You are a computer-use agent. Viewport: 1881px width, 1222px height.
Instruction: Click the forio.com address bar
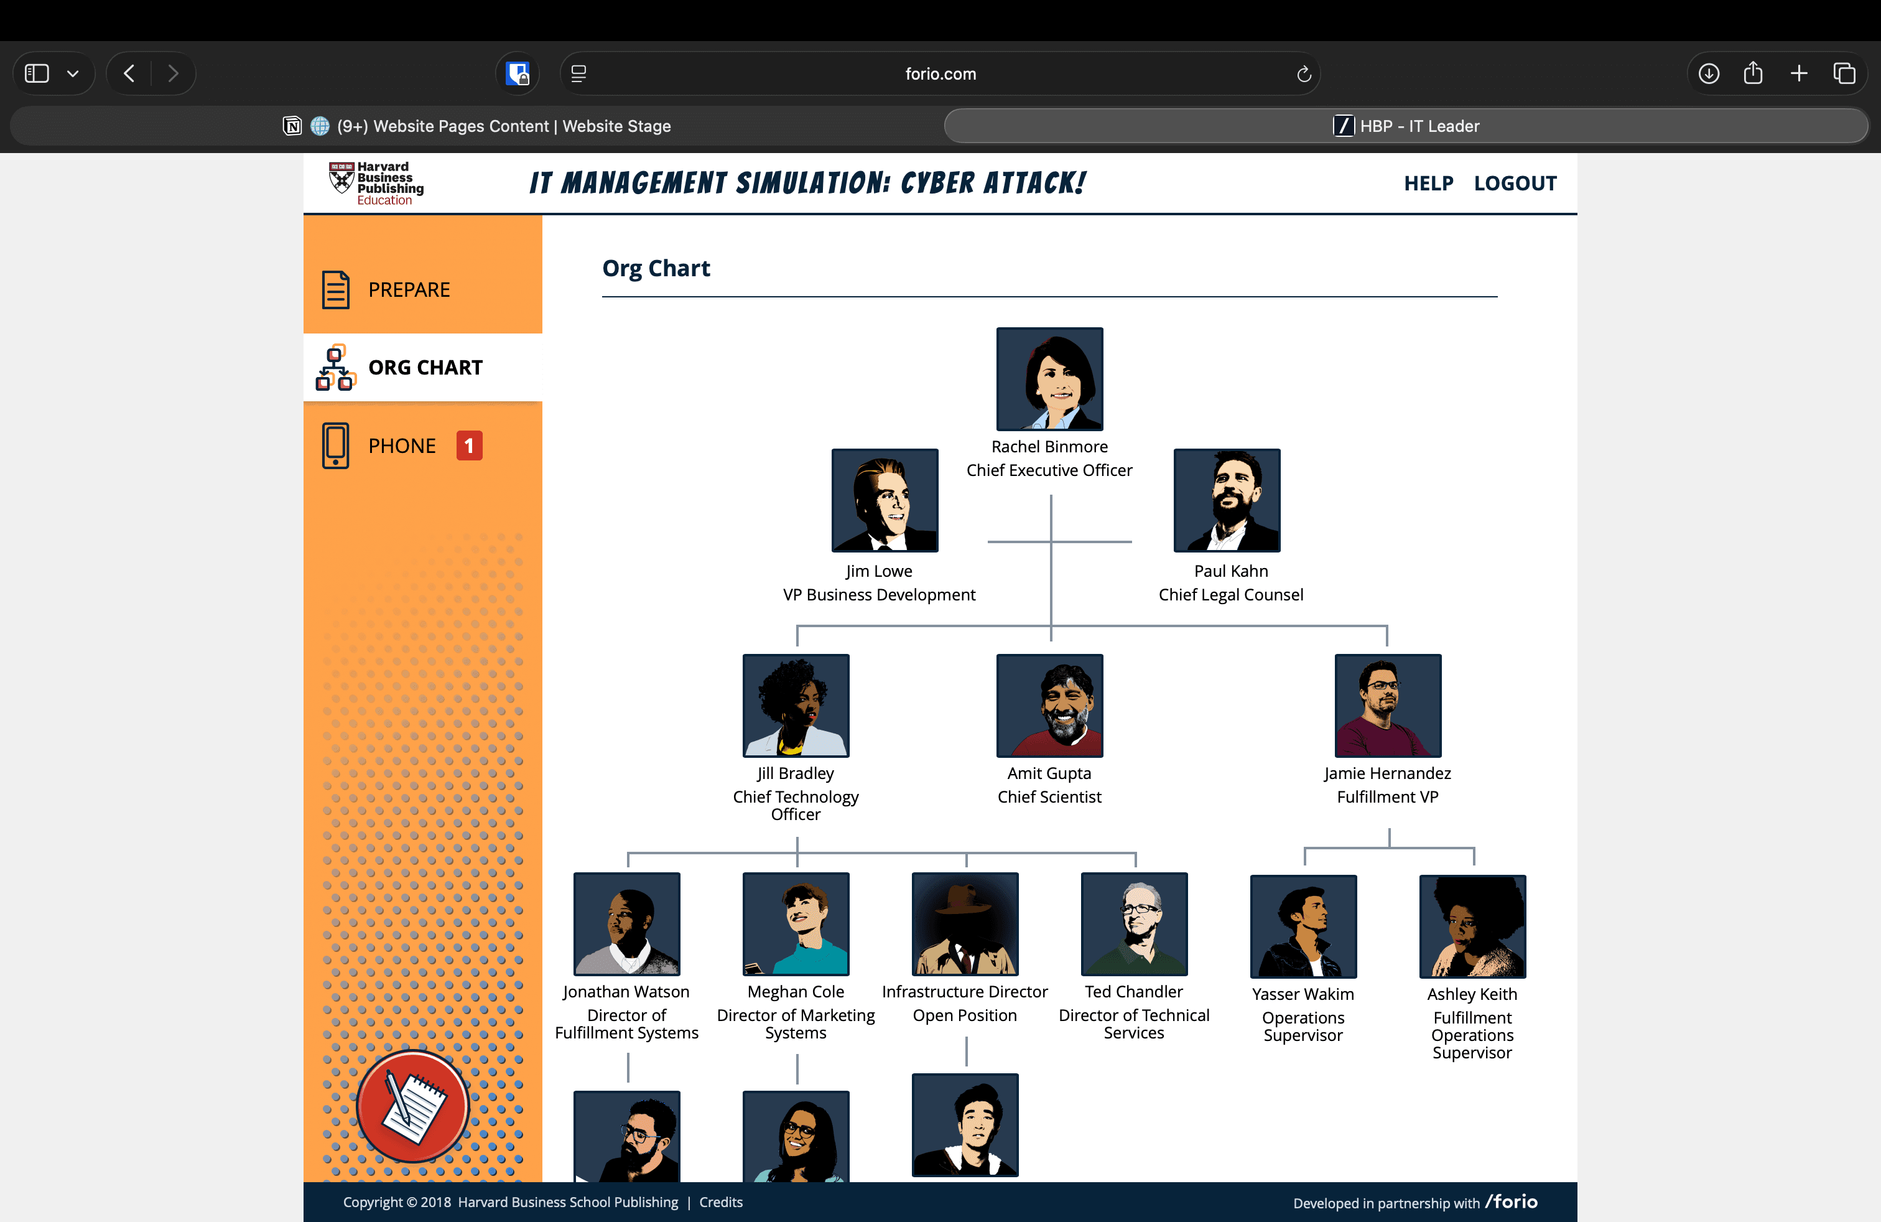[940, 73]
